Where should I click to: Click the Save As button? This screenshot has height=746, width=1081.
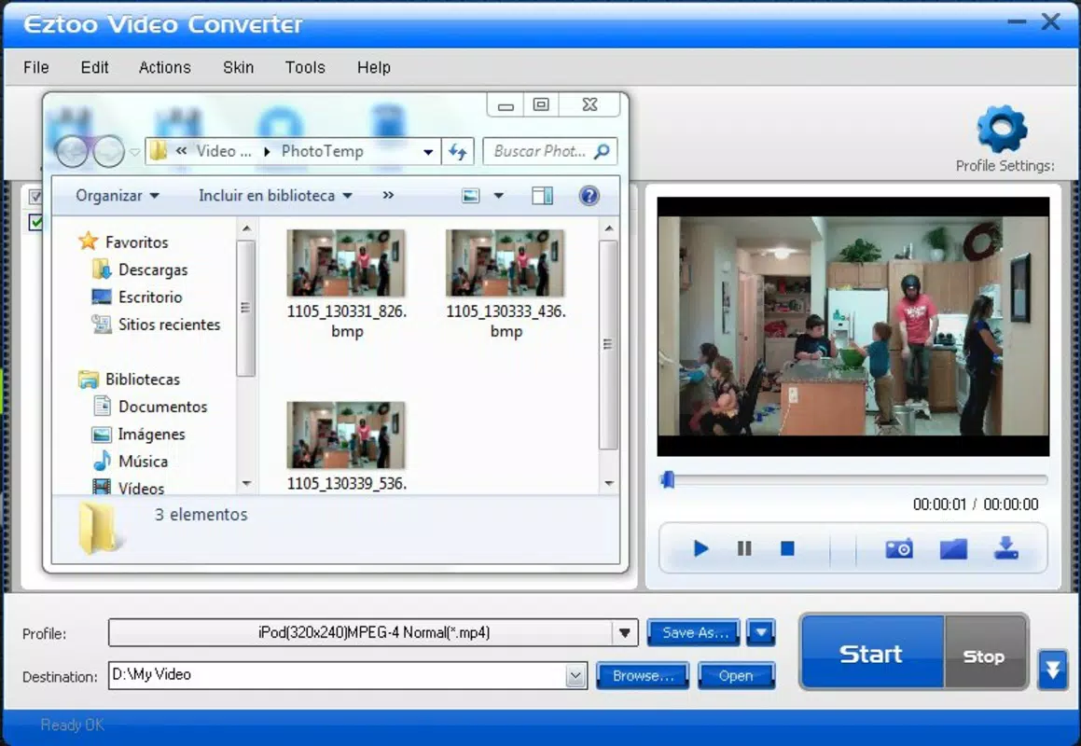pos(694,633)
